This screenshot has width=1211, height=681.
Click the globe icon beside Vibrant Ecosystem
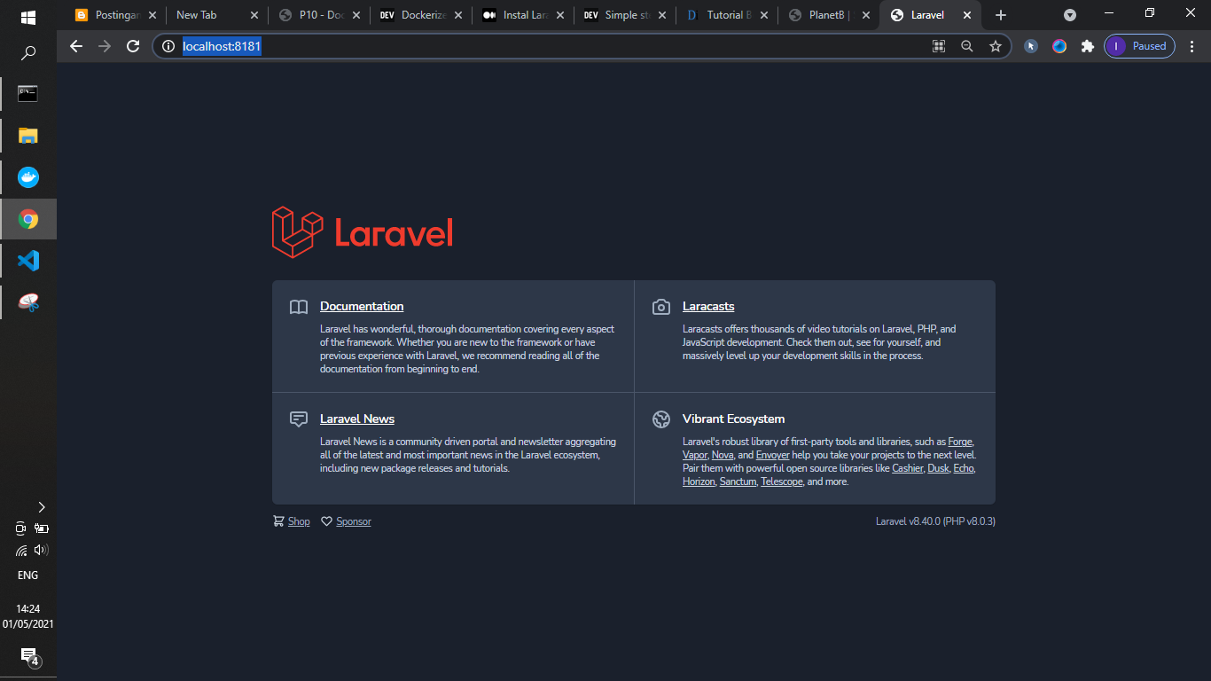pyautogui.click(x=660, y=419)
